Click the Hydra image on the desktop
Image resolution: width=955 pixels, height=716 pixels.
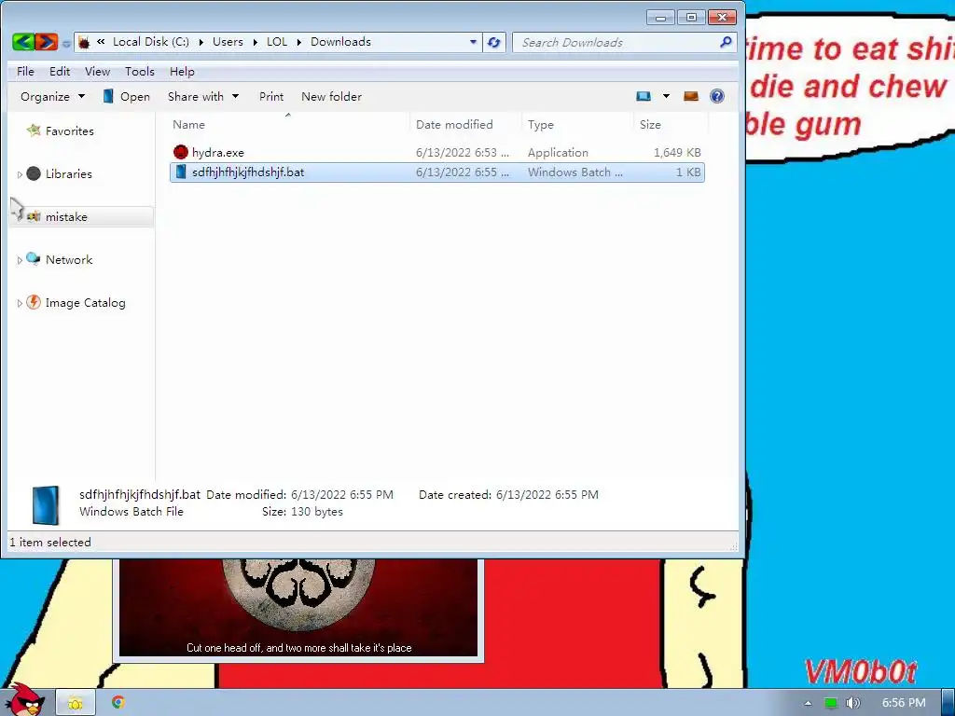(298, 607)
